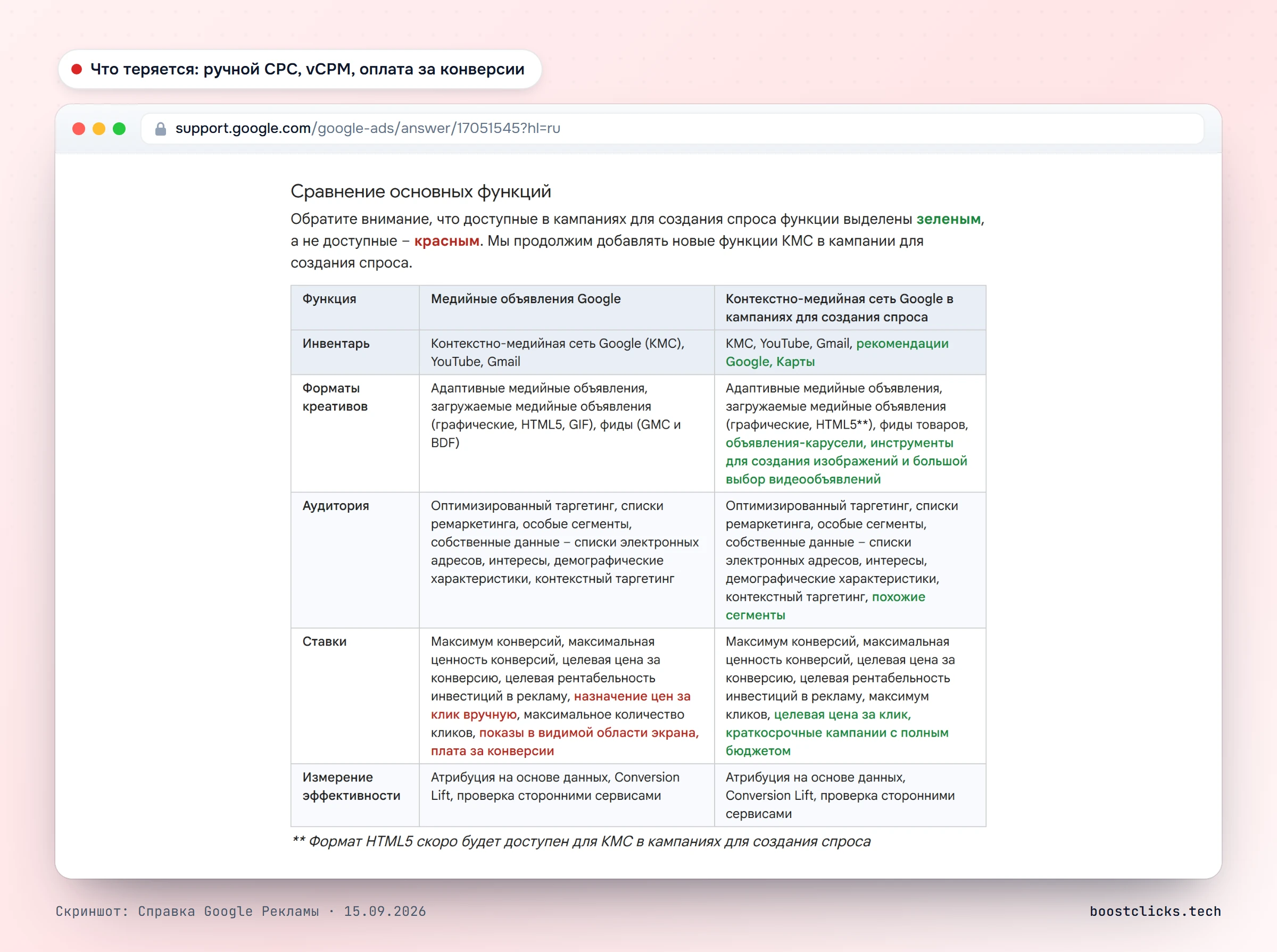Maximize the browser using the green button

pos(119,129)
